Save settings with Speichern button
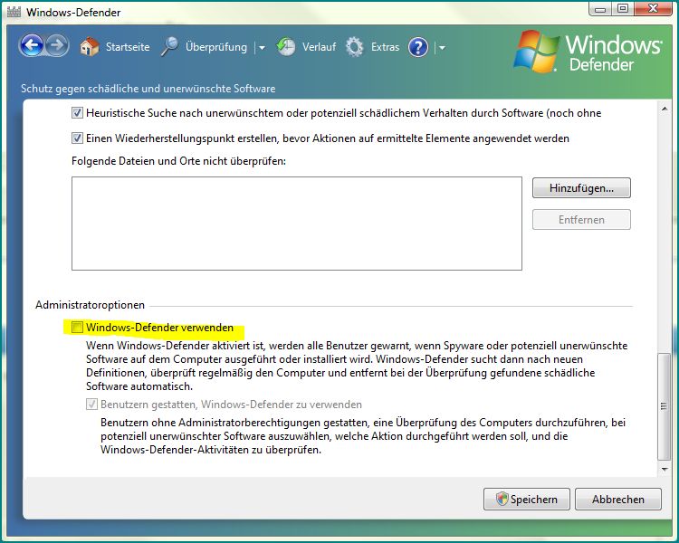Image resolution: width=679 pixels, height=543 pixels. click(527, 499)
